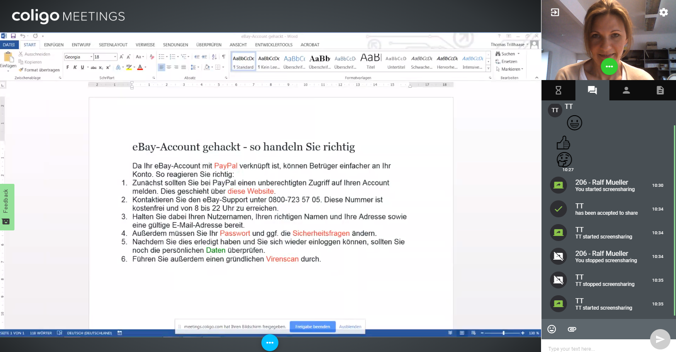Switch to web layout view

[473, 333]
